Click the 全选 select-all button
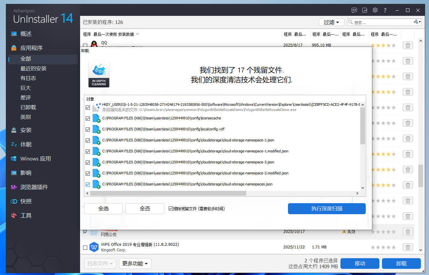The width and height of the screenshot is (429, 275). click(x=103, y=208)
